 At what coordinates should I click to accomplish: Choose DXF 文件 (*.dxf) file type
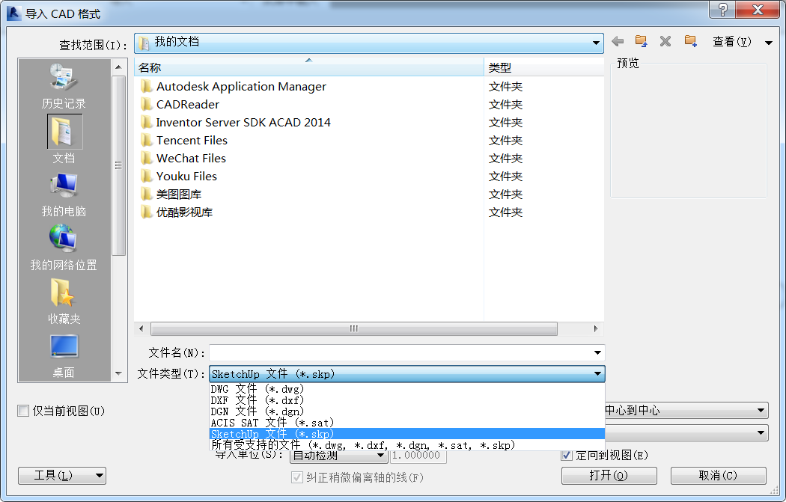point(407,400)
